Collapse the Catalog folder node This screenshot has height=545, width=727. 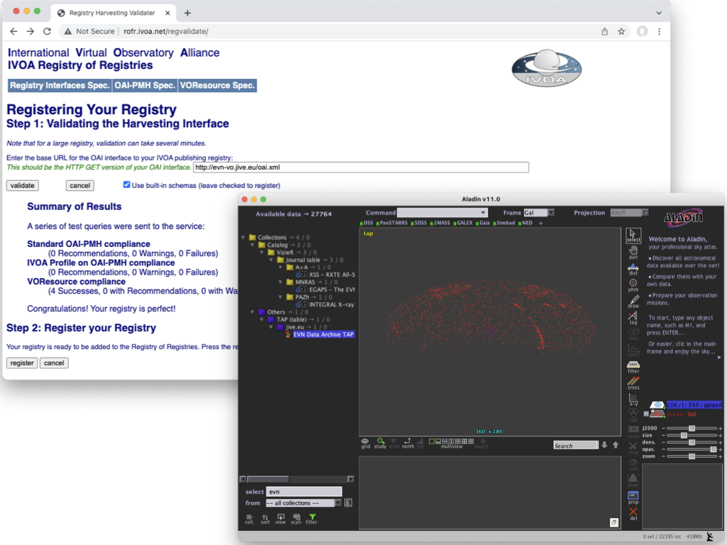(x=252, y=245)
